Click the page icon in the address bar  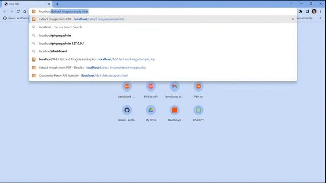click(x=34, y=11)
